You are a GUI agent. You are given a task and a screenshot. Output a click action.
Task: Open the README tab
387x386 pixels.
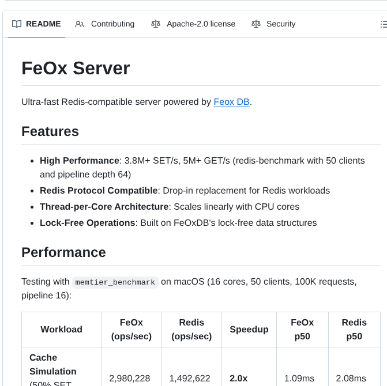36,24
